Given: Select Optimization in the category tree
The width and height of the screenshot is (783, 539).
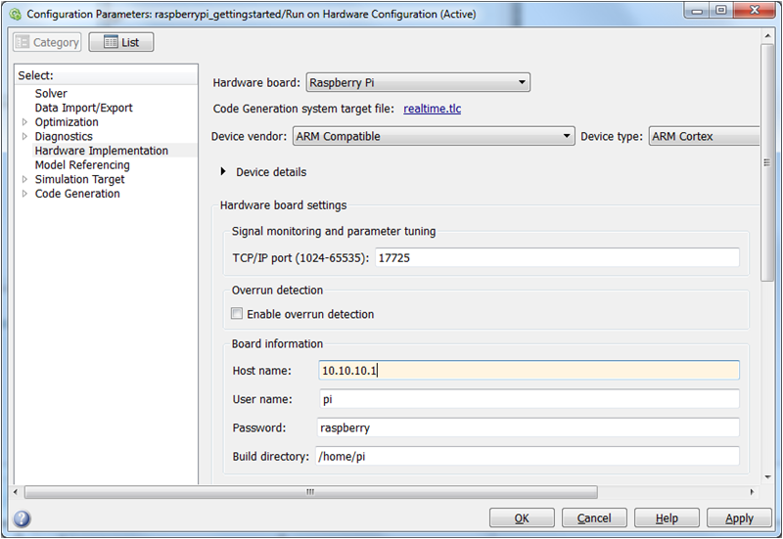Looking at the screenshot, I should [x=67, y=122].
